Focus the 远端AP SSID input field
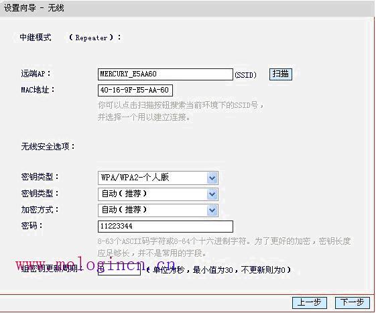 click(x=166, y=74)
